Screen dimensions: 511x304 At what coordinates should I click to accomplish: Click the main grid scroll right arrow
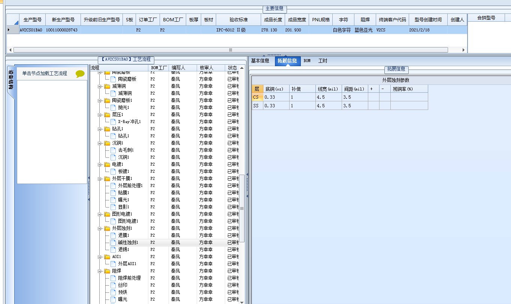point(463,50)
